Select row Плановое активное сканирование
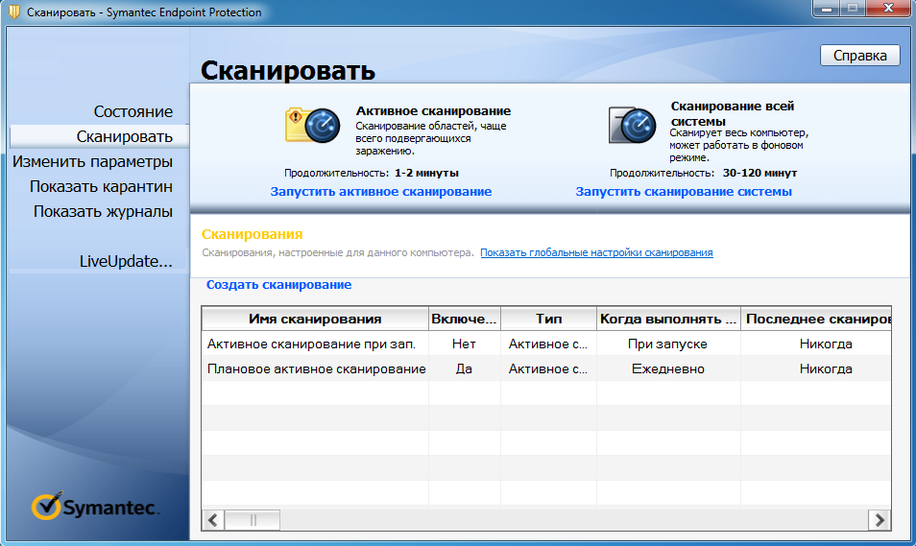Screen dimensions: 916x546 [x=546, y=369]
